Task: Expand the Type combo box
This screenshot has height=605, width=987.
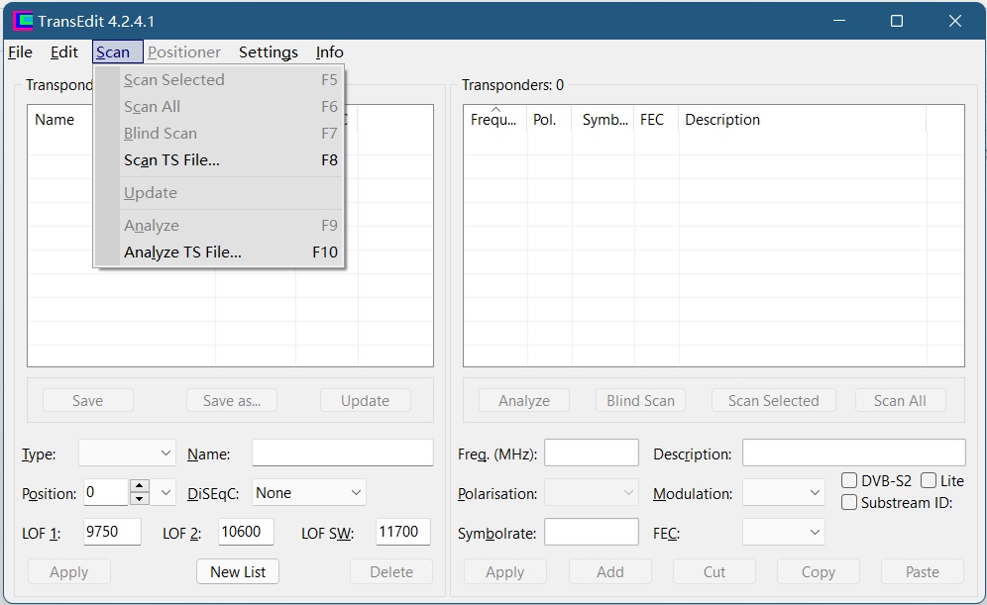Action: click(127, 454)
